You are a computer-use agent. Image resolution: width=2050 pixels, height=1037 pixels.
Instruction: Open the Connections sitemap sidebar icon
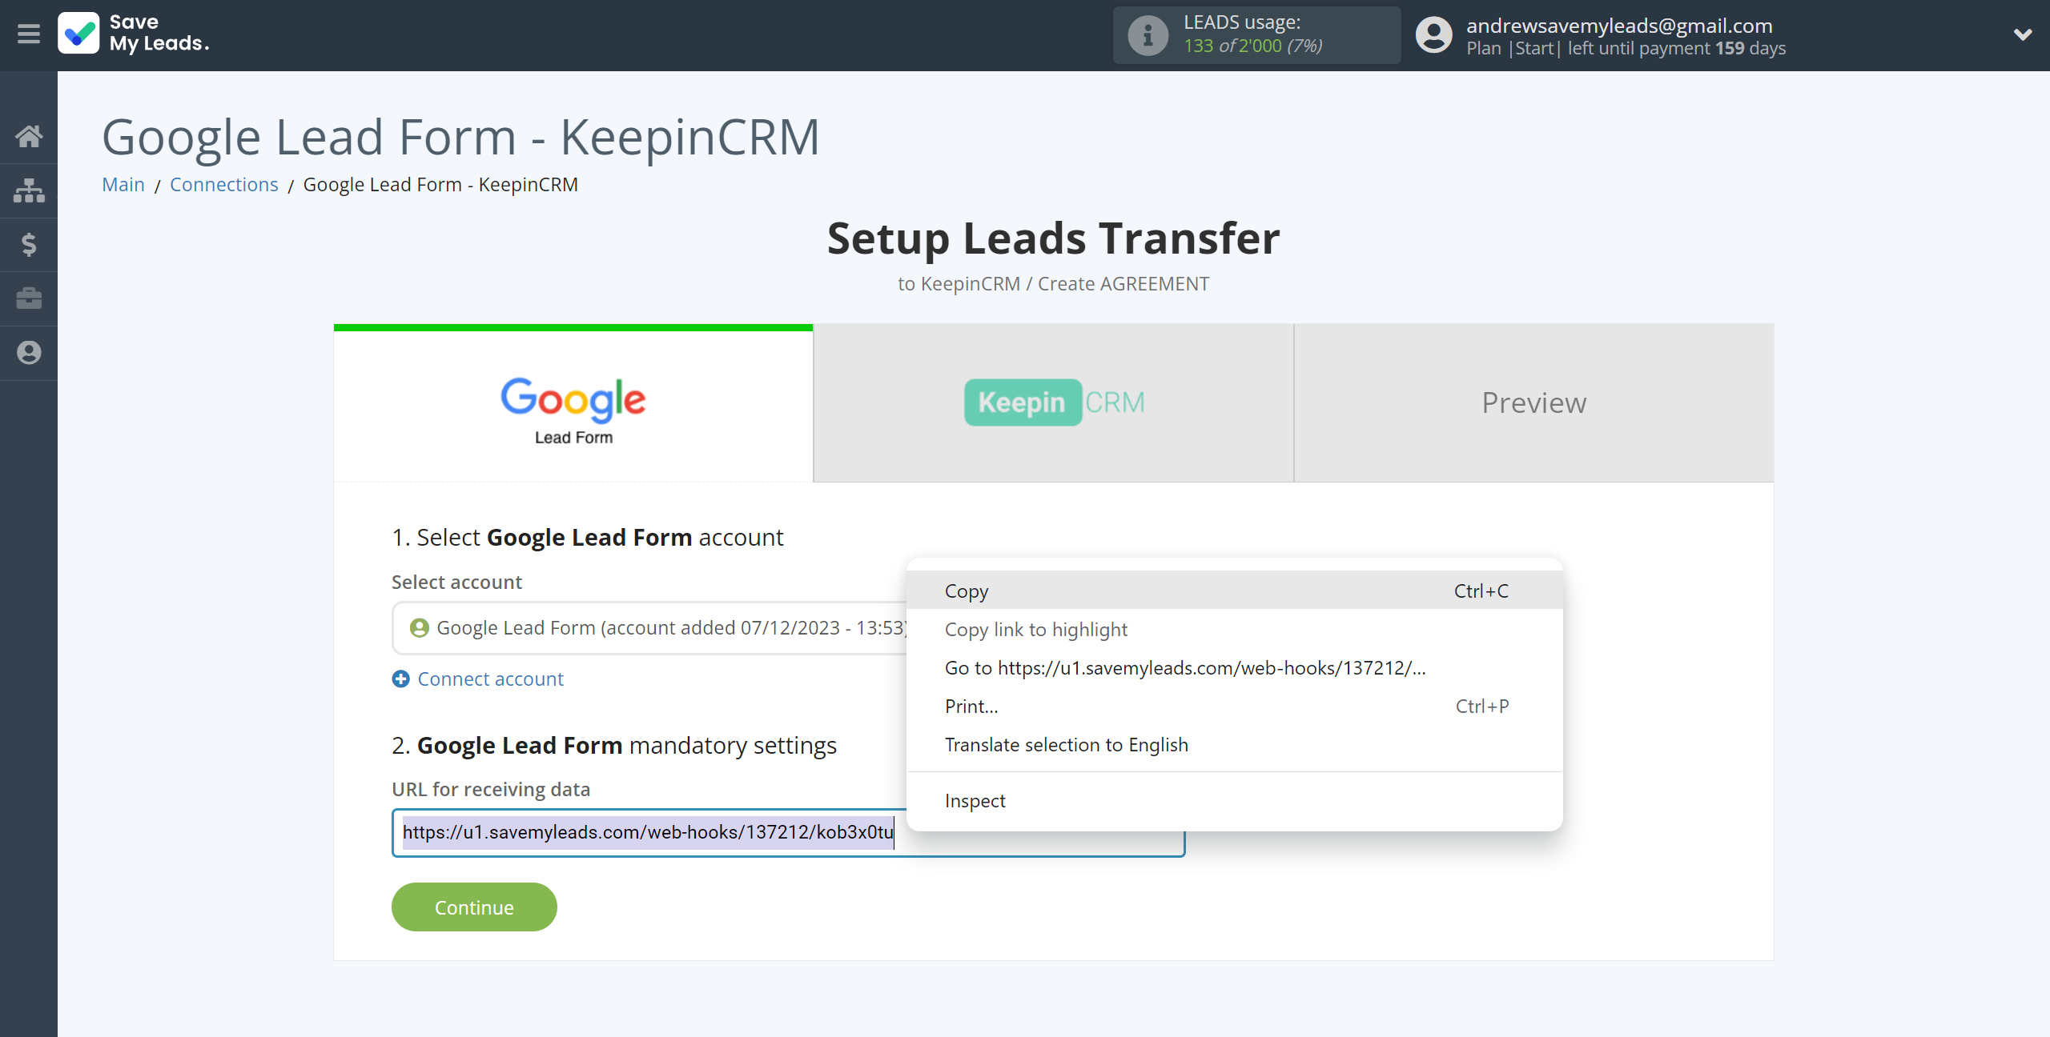coord(29,190)
